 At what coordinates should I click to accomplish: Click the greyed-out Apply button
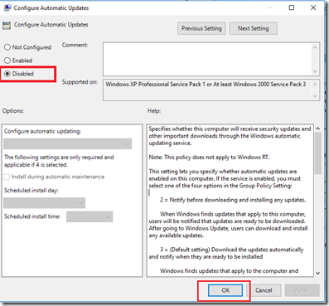302,290
